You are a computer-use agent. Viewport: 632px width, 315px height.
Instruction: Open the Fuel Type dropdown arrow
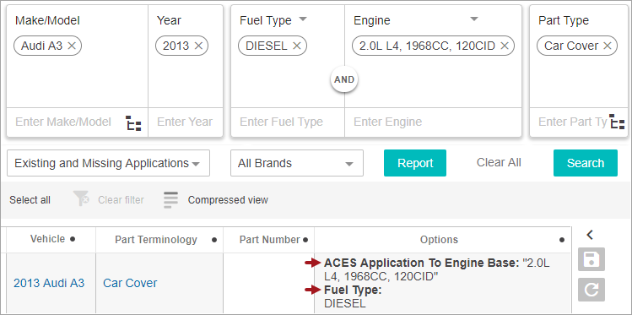pos(303,19)
